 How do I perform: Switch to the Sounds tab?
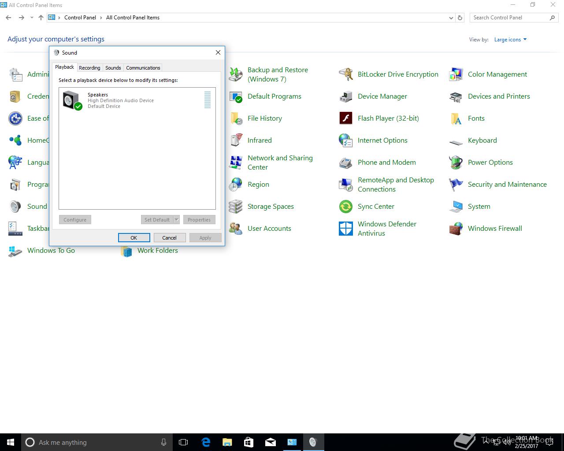click(x=113, y=68)
